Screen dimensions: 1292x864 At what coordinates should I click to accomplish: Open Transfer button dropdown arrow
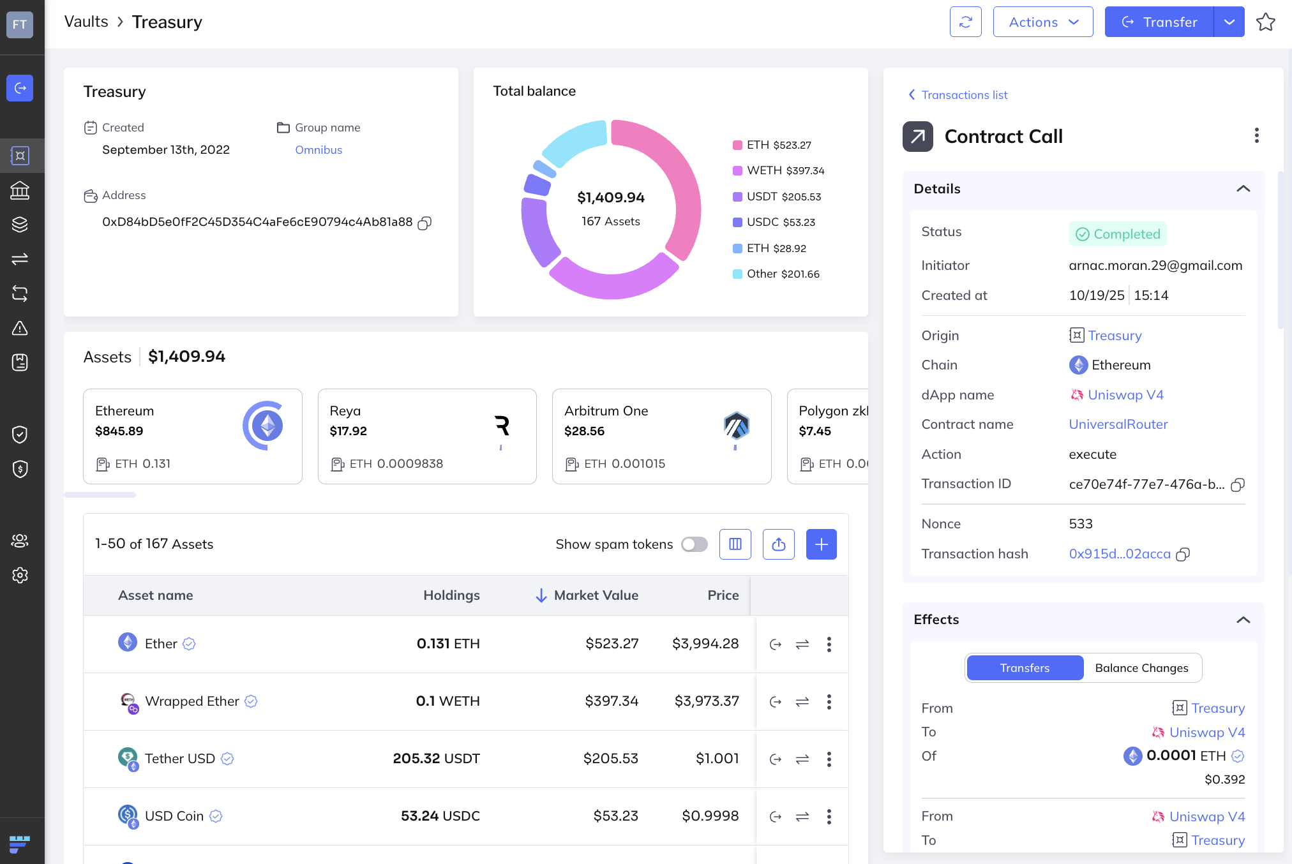click(x=1229, y=22)
